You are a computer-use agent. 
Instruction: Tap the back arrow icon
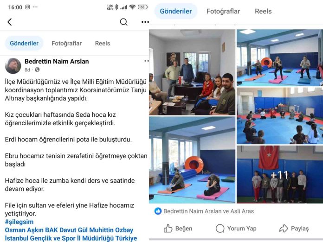point(9,22)
